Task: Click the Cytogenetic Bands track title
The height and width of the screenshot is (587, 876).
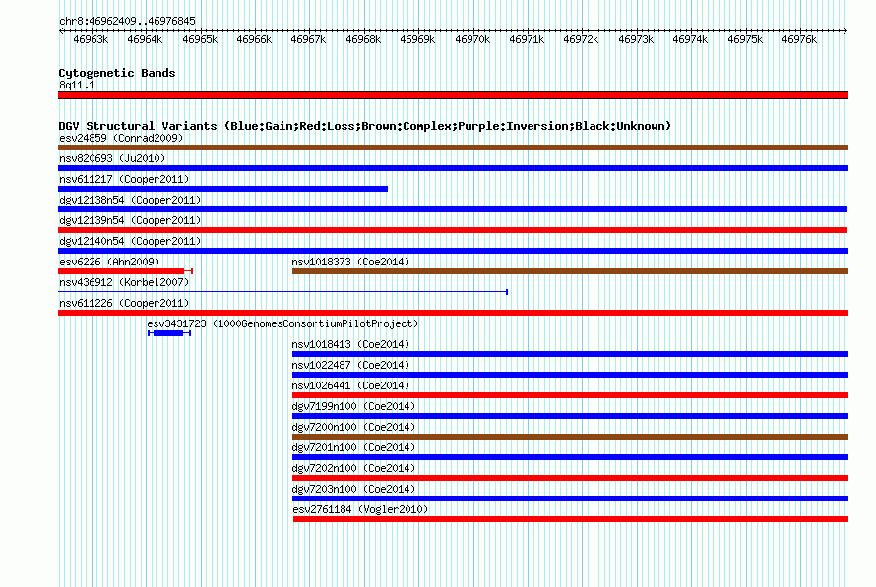Action: (117, 73)
